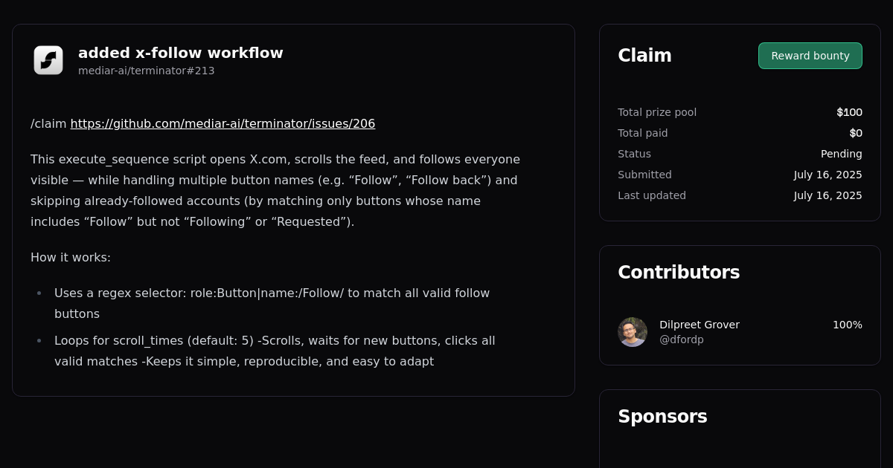The image size is (893, 468).
Task: Select the added x-follow workflow title
Action: 180,53
